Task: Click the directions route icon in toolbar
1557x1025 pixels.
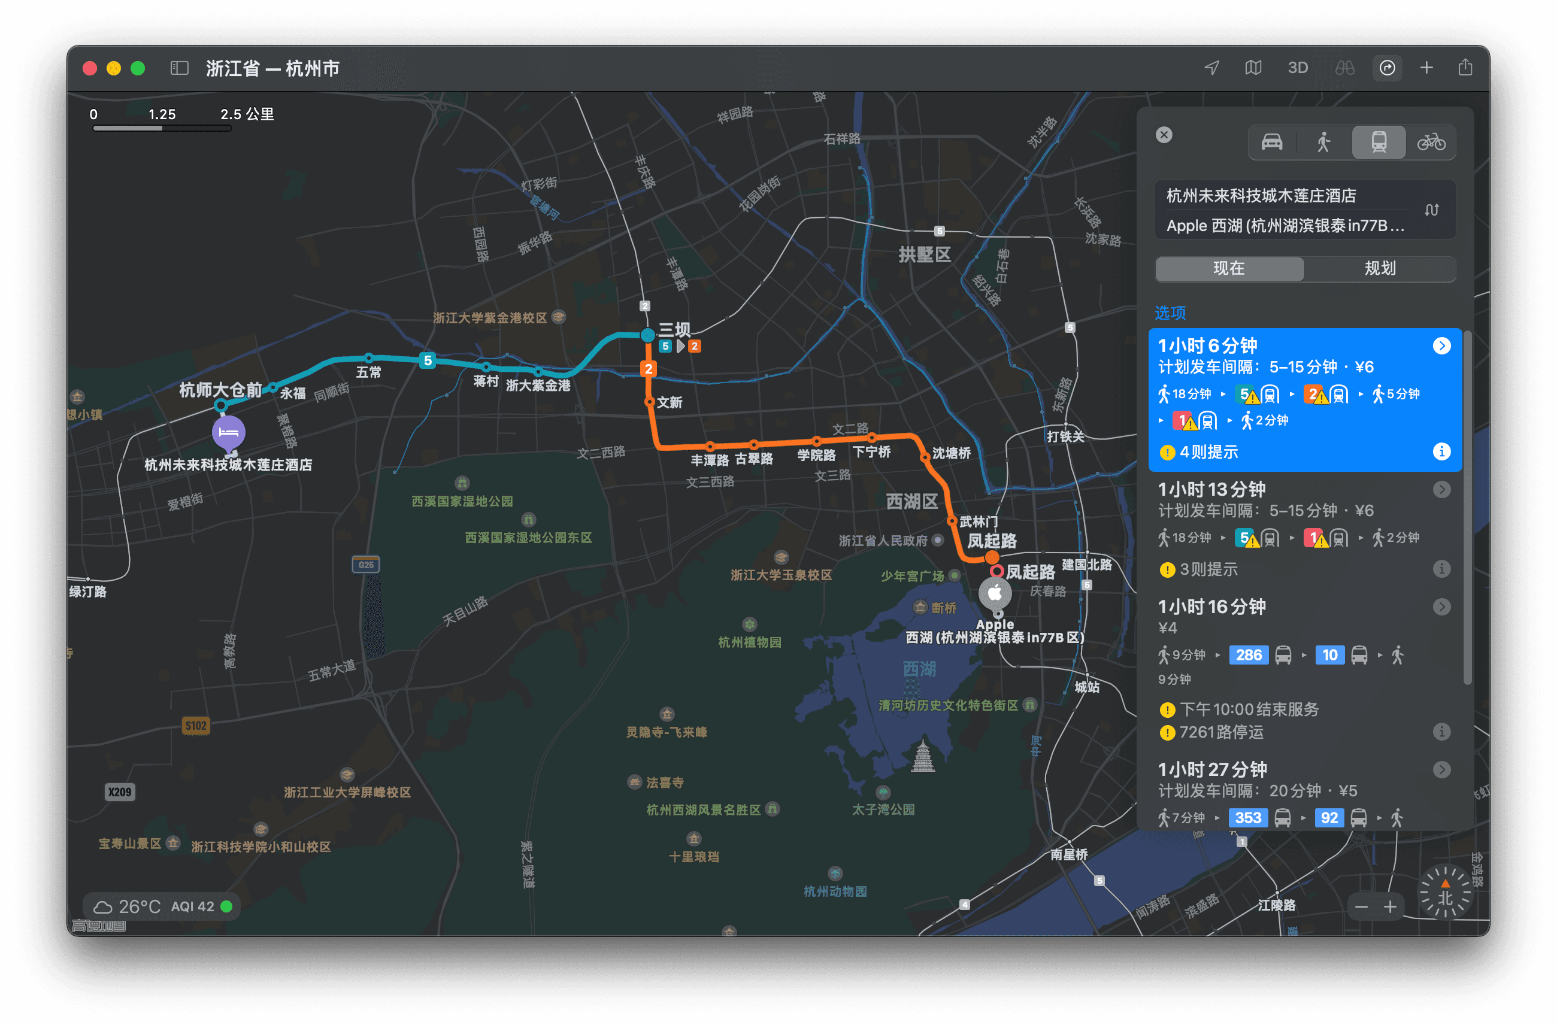Action: pos(1387,68)
